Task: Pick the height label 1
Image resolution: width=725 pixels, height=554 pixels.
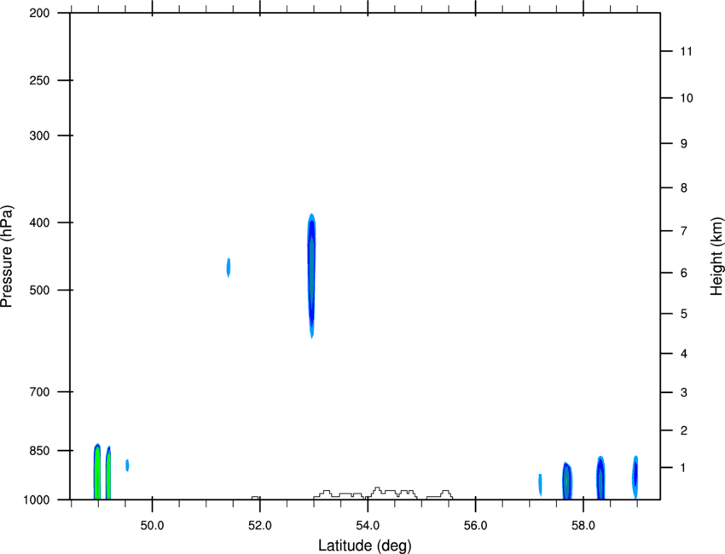Action: [x=684, y=468]
